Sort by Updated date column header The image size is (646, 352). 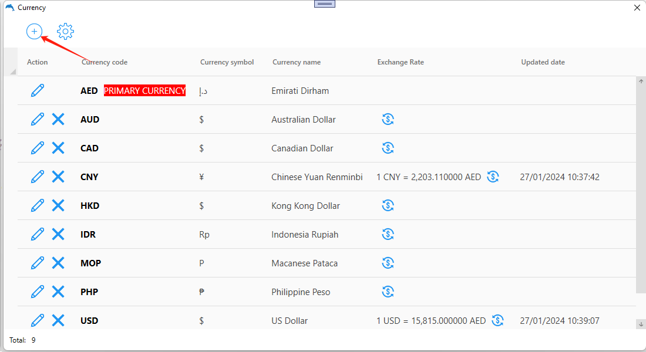543,62
